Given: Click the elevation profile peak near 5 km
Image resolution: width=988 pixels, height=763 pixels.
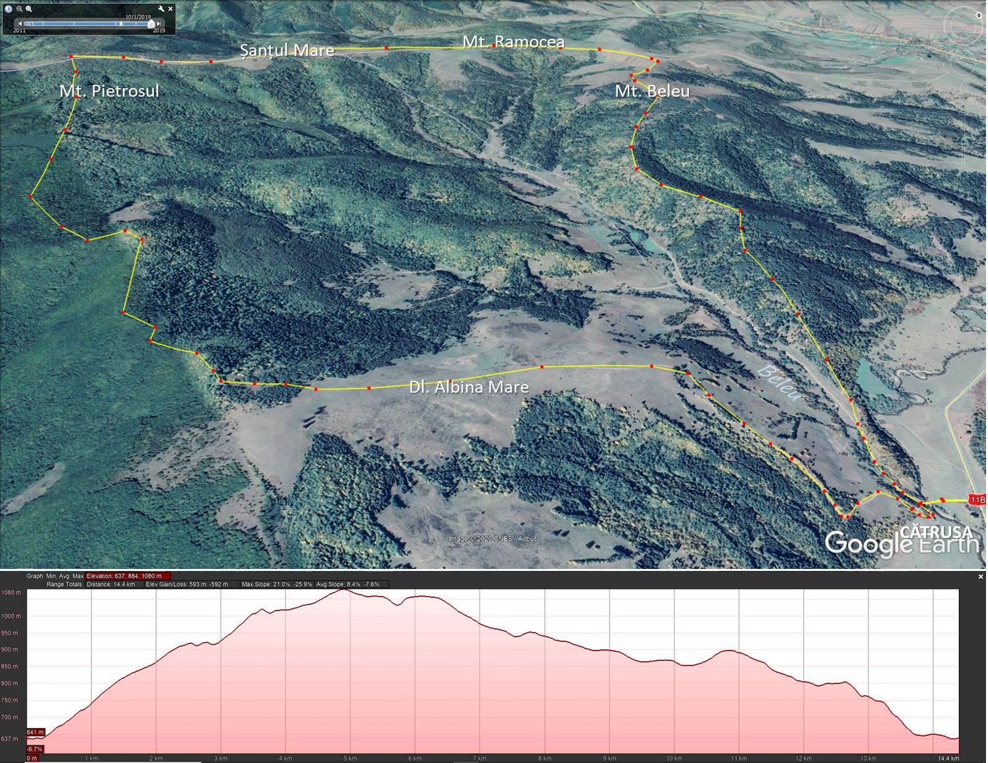Looking at the screenshot, I should point(344,590).
